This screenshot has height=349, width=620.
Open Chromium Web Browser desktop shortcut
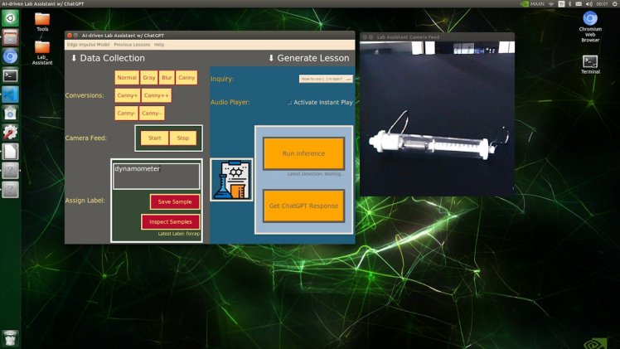[x=590, y=27]
